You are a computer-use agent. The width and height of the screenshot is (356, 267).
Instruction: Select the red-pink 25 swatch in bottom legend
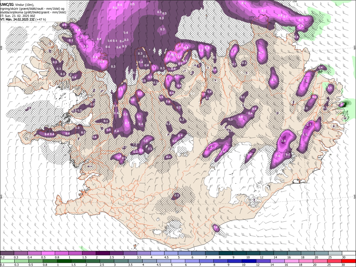click(x=334, y=261)
